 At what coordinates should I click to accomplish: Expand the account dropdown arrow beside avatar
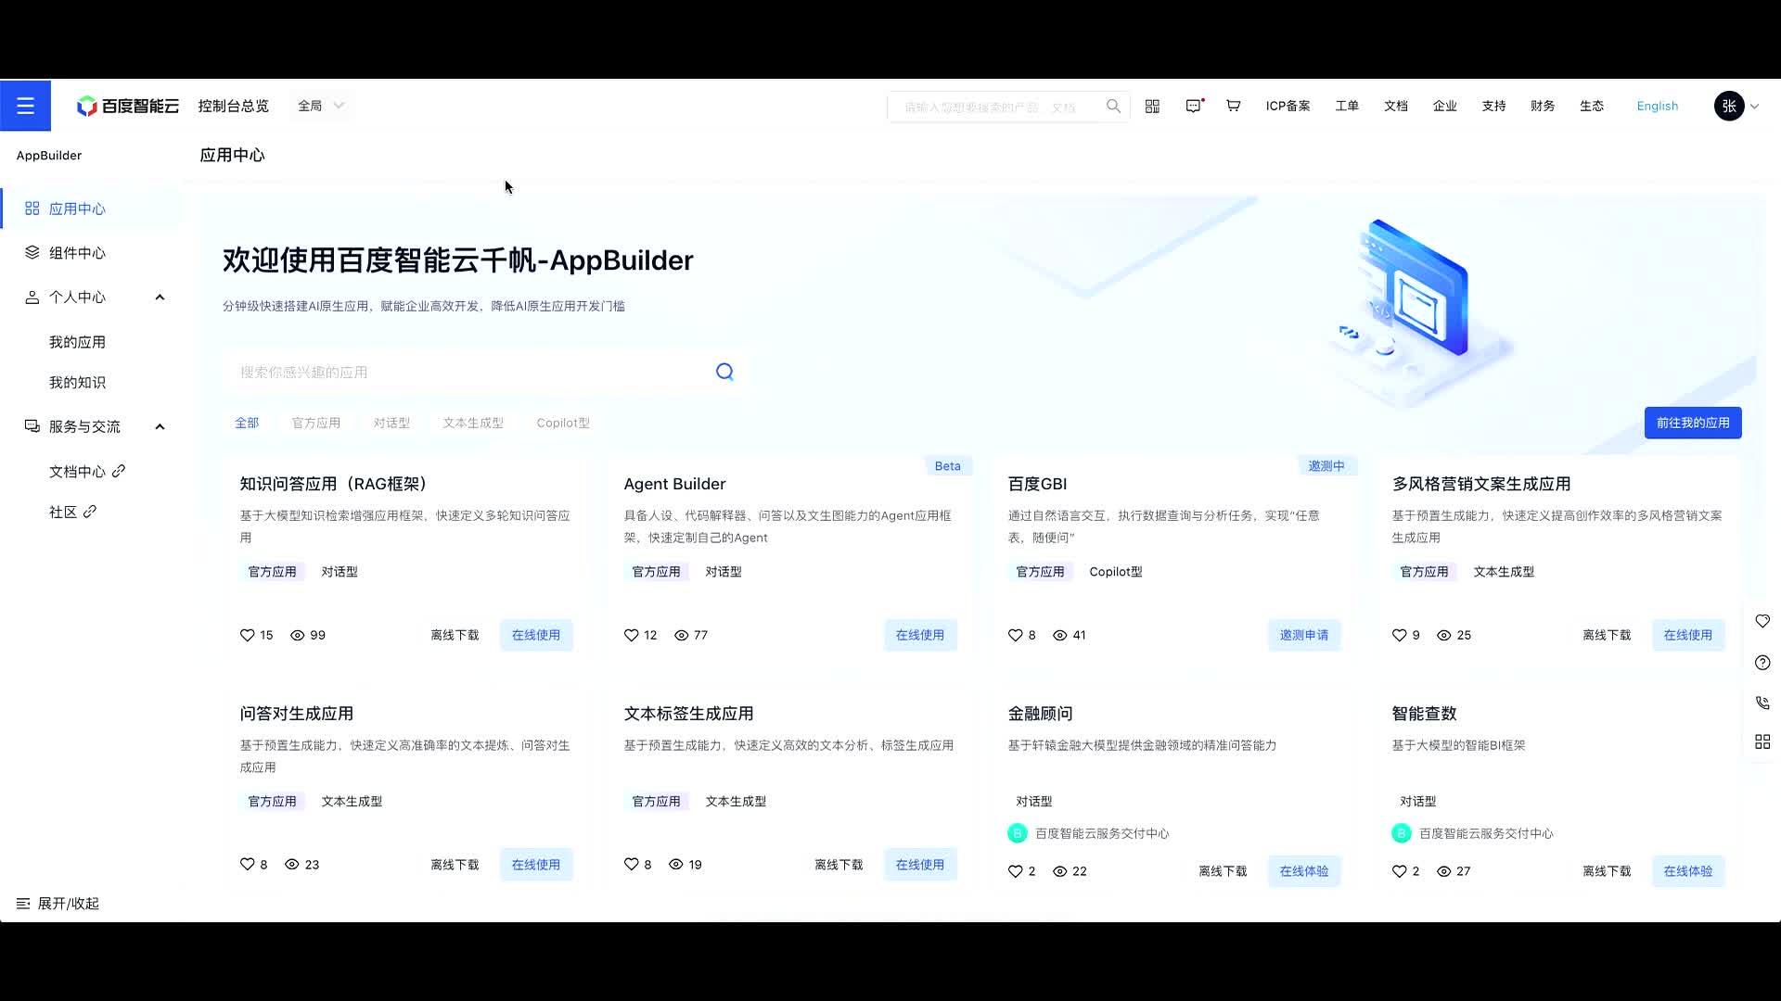pyautogui.click(x=1754, y=107)
